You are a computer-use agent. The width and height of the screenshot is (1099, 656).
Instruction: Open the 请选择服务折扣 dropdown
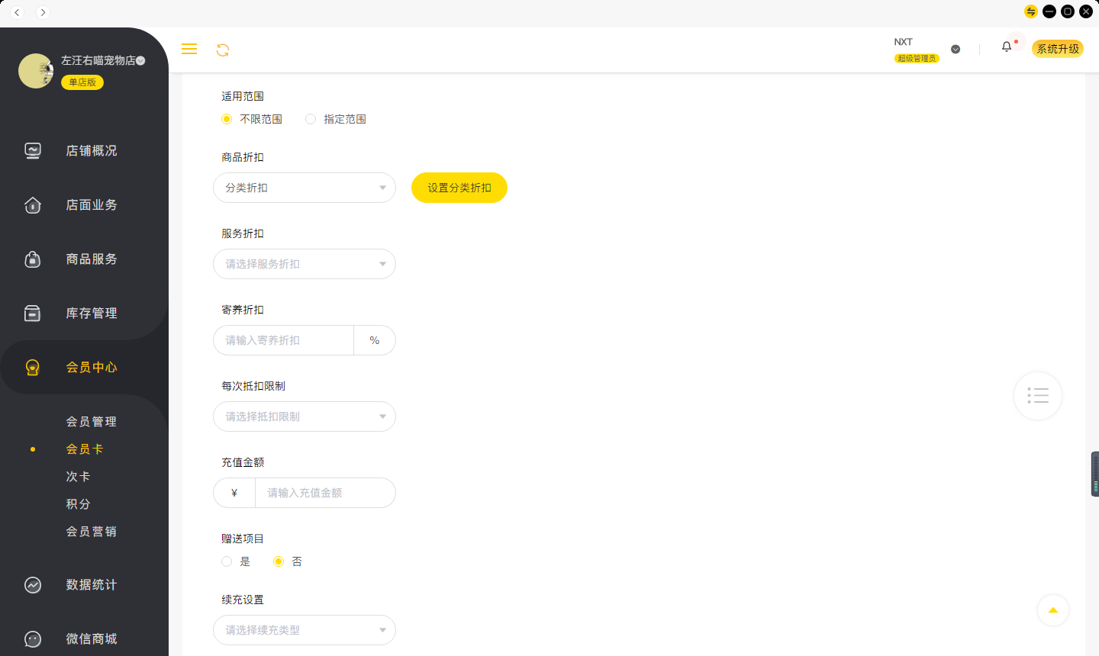click(x=305, y=264)
